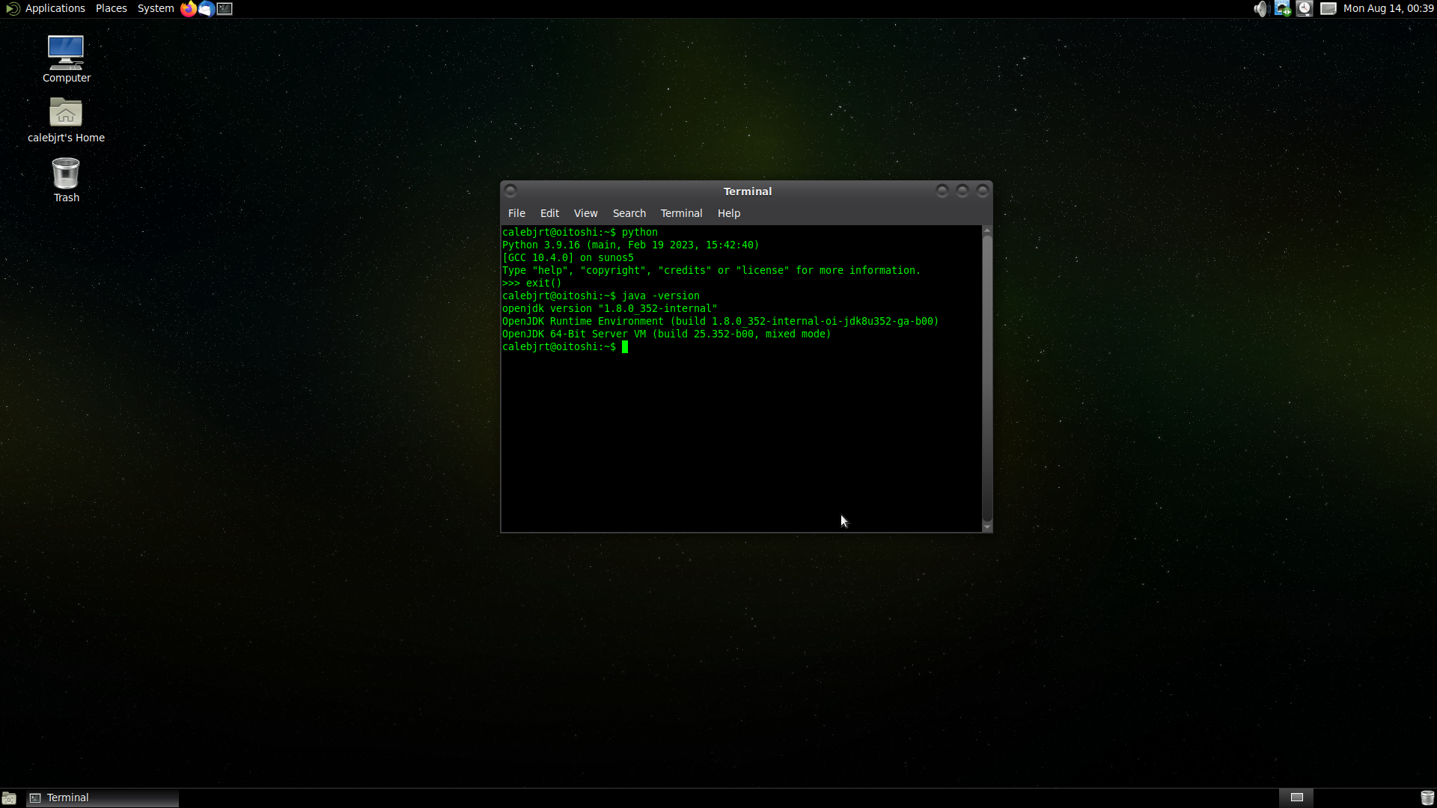The width and height of the screenshot is (1437, 808).
Task: Click the OpenJDK Runtime Environment line
Action: click(x=720, y=321)
